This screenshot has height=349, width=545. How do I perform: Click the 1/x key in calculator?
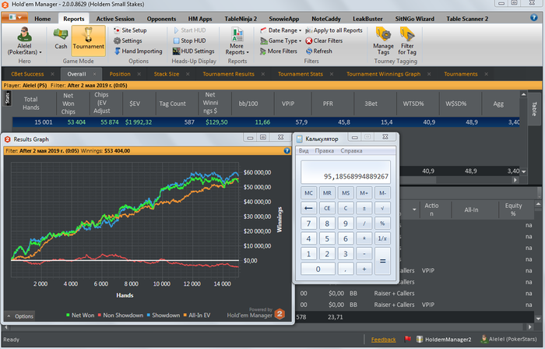pyautogui.click(x=382, y=238)
